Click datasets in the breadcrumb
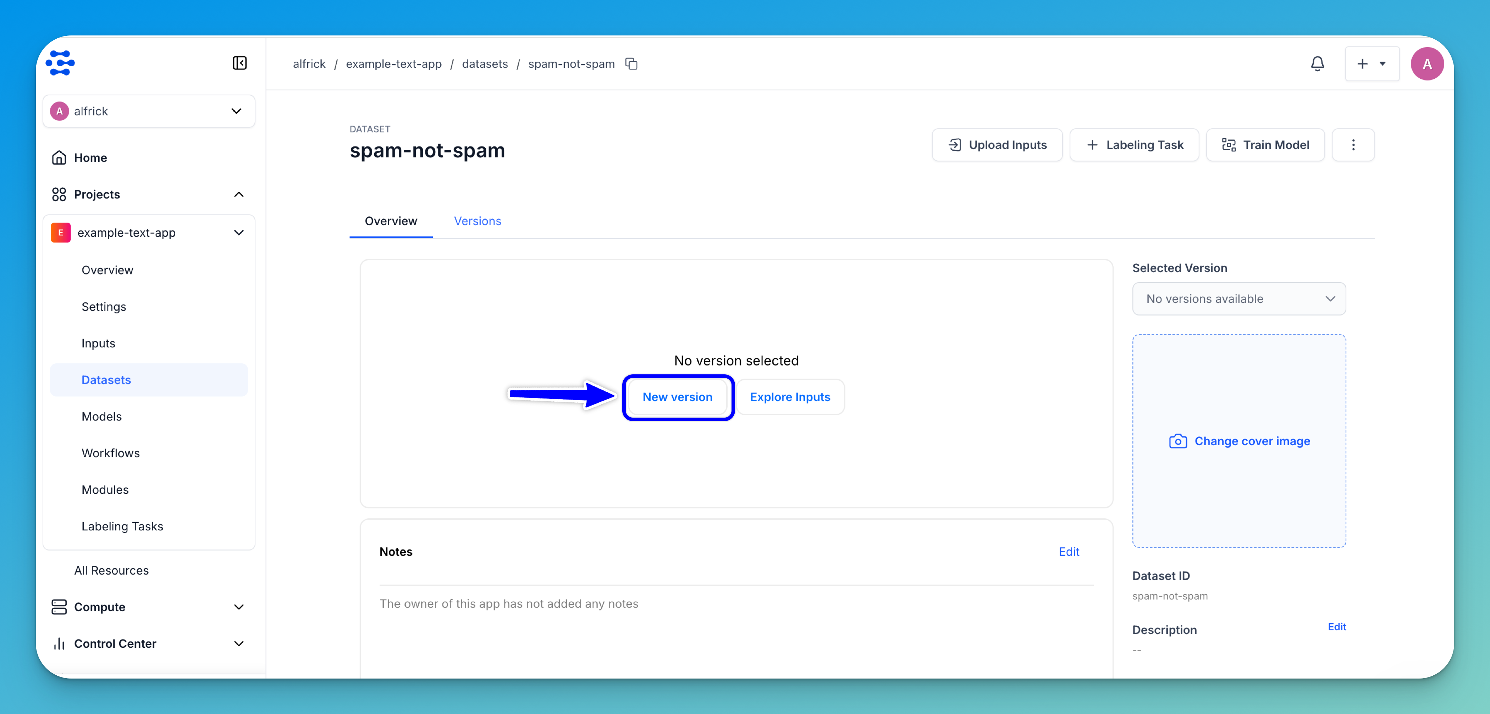The image size is (1490, 714). [485, 63]
